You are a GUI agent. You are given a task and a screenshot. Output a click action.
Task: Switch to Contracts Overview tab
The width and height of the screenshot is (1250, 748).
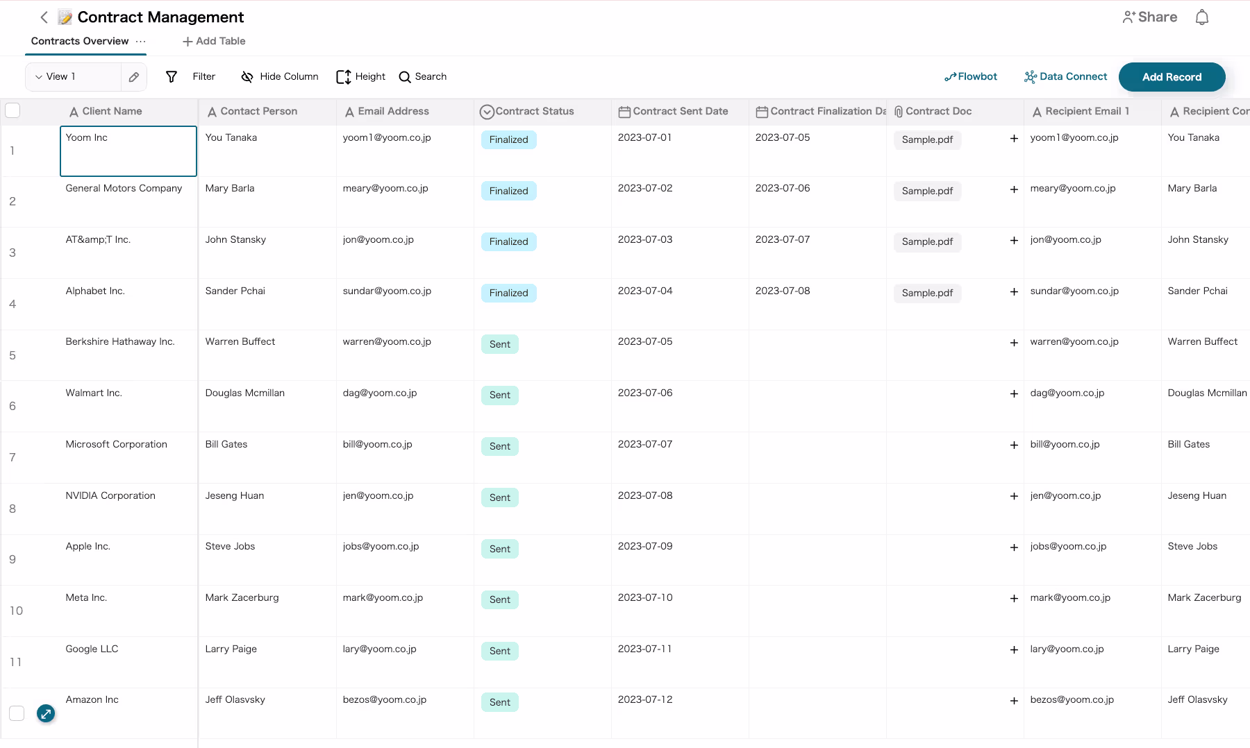[x=80, y=42]
